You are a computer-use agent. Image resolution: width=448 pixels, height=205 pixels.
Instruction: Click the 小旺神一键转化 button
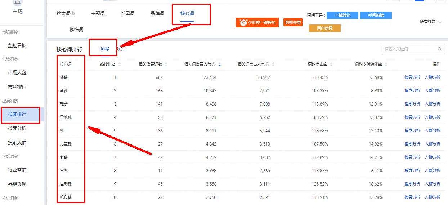click(x=257, y=22)
